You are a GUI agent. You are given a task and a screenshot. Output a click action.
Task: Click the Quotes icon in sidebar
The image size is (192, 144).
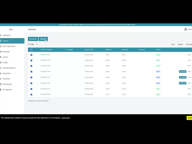coord(1,57)
